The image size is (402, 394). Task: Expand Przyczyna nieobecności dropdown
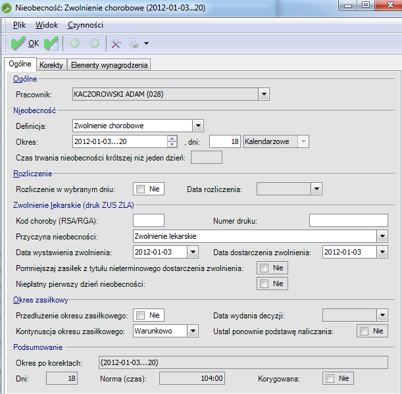click(x=382, y=236)
